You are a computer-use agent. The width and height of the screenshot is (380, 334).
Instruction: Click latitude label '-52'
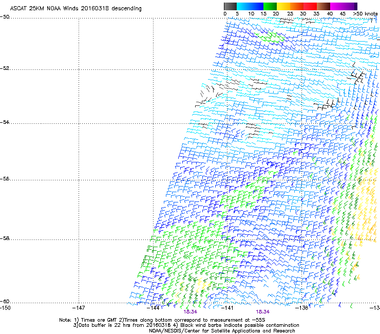click(5, 68)
